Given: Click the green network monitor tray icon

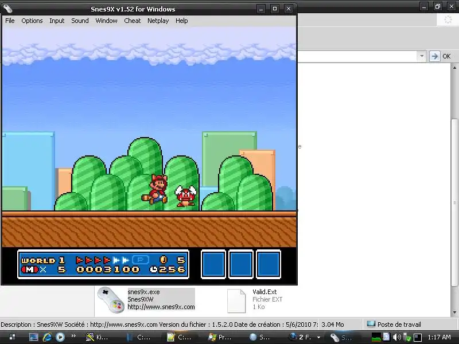Looking at the screenshot, I should tap(376, 337).
